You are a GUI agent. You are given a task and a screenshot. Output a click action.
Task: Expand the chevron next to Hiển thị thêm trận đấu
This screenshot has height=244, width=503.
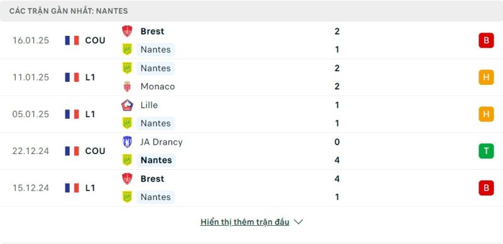point(298,222)
